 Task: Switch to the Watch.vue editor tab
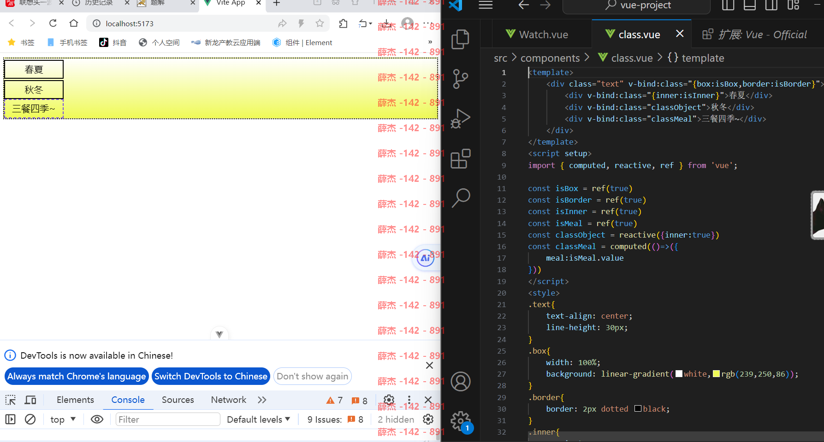point(537,35)
